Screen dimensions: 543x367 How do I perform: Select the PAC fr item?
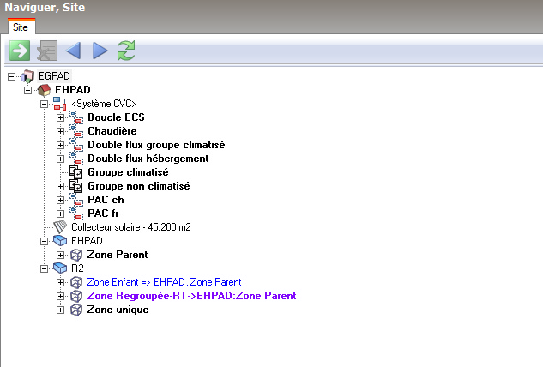point(105,214)
